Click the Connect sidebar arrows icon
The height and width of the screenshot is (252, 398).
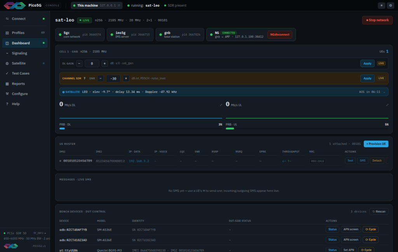click(7, 19)
